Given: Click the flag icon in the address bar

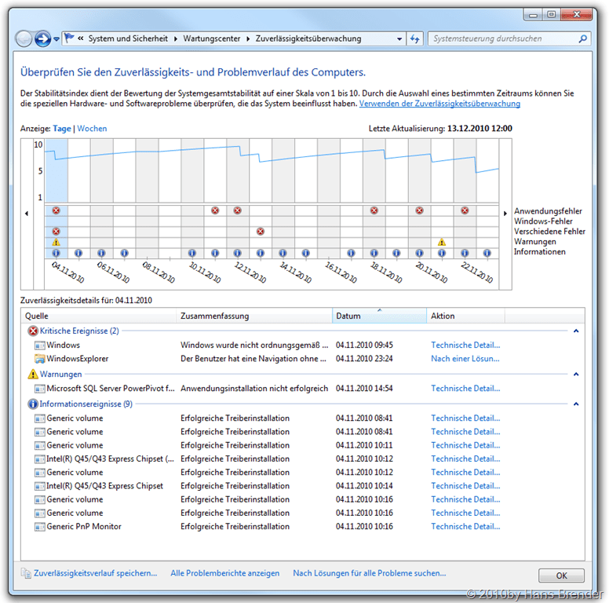Looking at the screenshot, I should pyautogui.click(x=69, y=38).
